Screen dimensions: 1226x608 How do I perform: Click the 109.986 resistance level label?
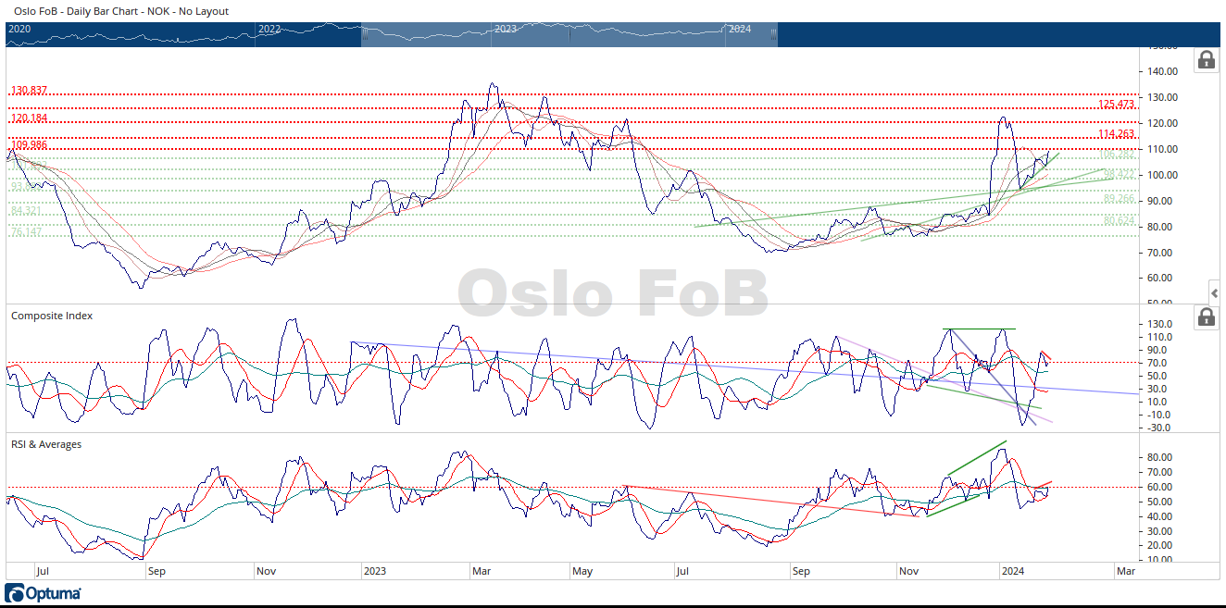tap(29, 145)
